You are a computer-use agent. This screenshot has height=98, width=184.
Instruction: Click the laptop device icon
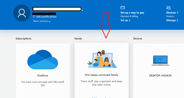(160, 61)
